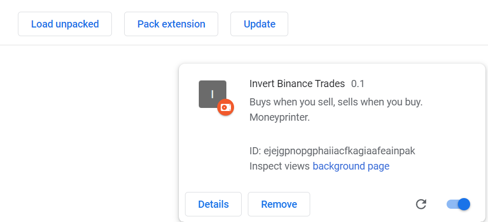Update all extensions with Update button
The image size is (488, 222).
pyautogui.click(x=259, y=24)
